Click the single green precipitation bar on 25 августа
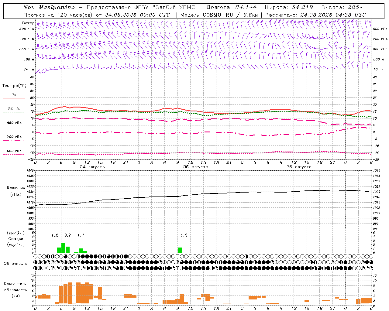Image resolution: width=389 pixels, height=311 pixels. coord(180,250)
